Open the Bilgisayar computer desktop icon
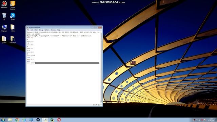This screenshot has width=217, height=122. (x=4, y=28)
